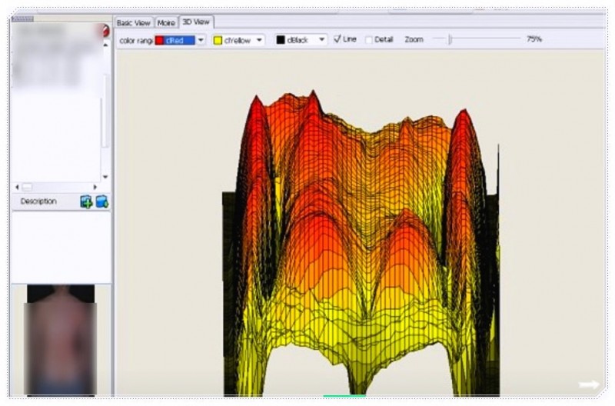
Task: Uncheck the Line checkbox
Action: (337, 39)
